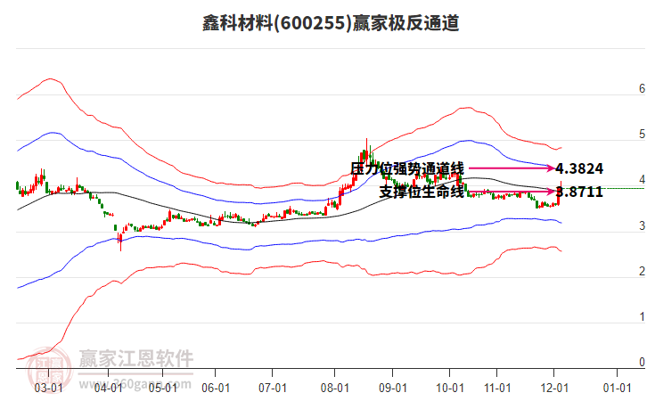Click the 08-01 date axis label

click(335, 388)
